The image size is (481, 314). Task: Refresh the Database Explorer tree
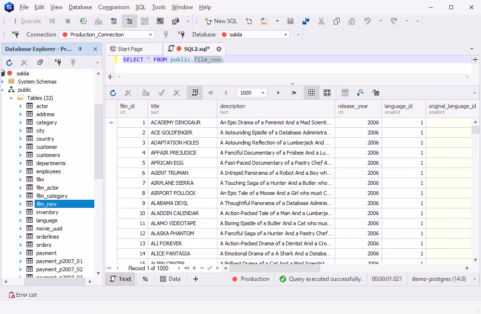point(9,62)
